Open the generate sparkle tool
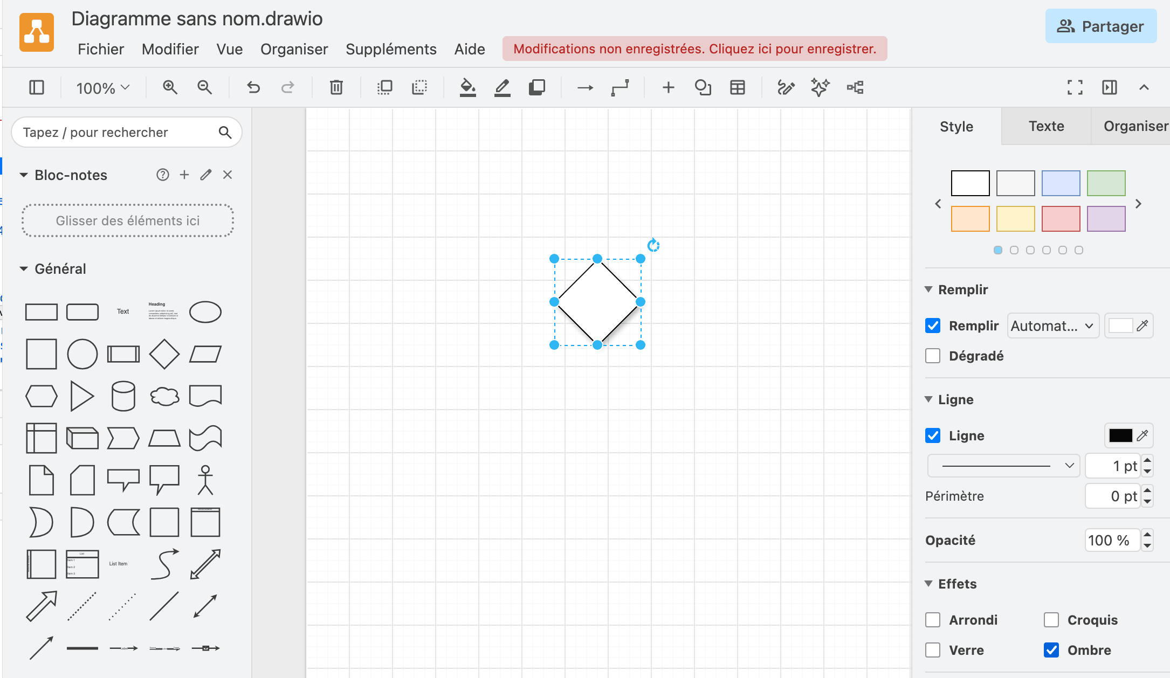This screenshot has width=1170, height=678. pos(820,87)
